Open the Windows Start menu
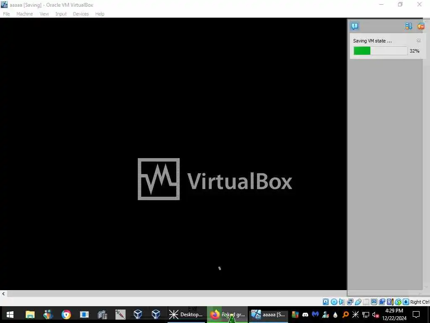The height and width of the screenshot is (323, 430). (x=10, y=315)
